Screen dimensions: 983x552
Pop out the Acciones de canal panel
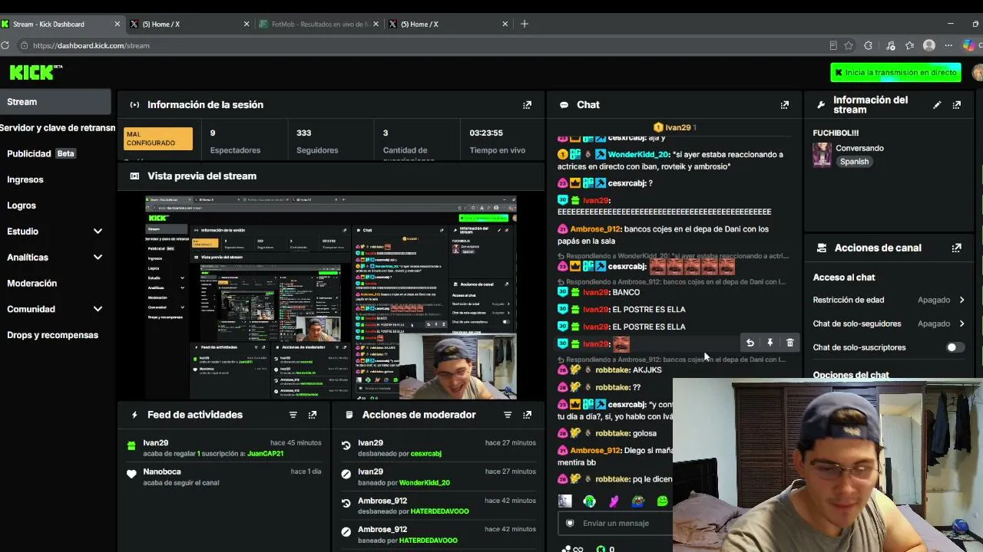(x=956, y=248)
